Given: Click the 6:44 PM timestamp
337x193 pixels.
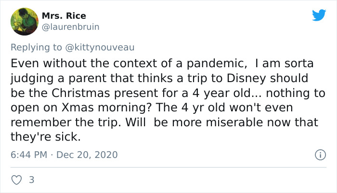Looking at the screenshot, I should [28, 156].
